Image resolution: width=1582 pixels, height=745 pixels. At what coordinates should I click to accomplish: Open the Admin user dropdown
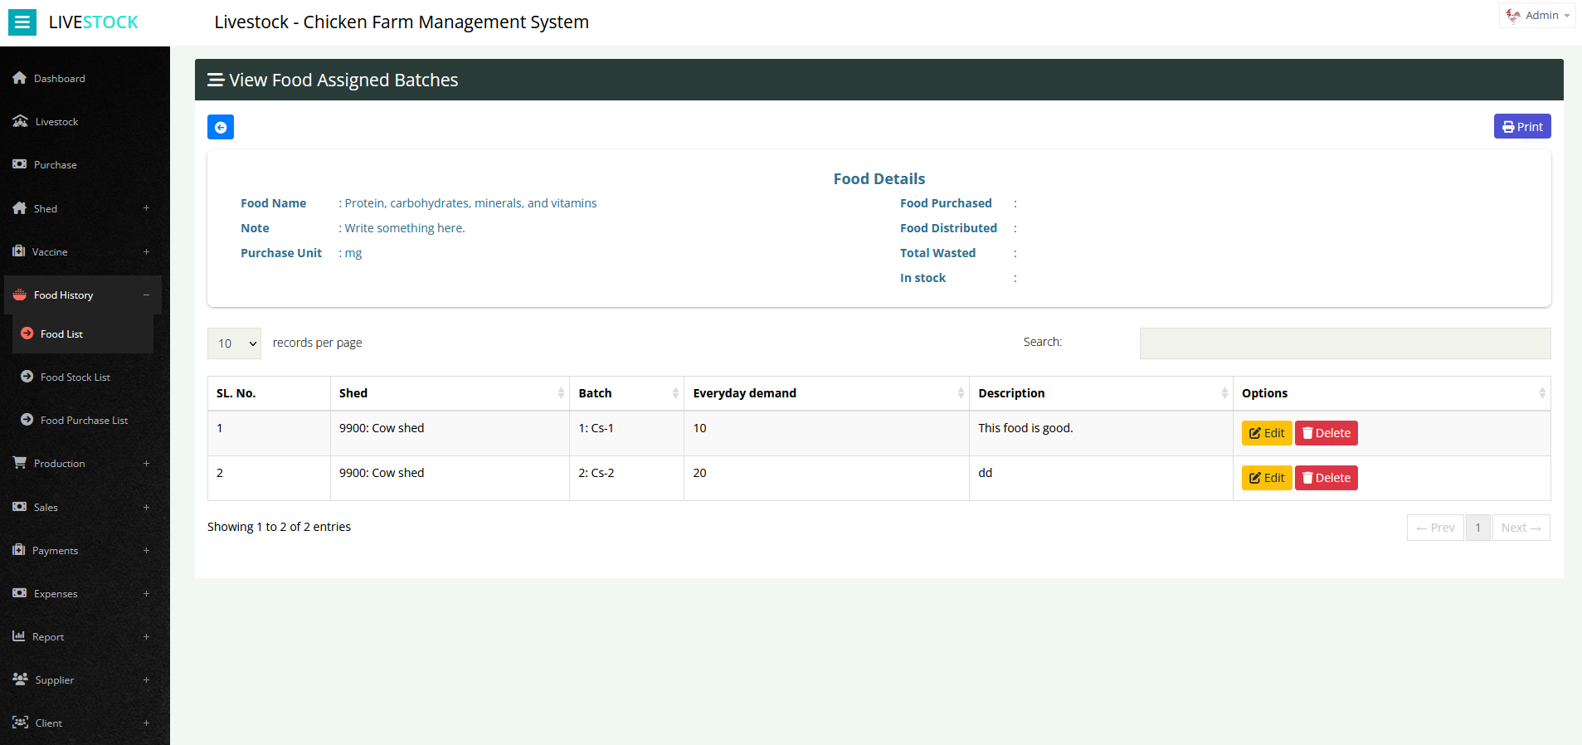point(1537,16)
